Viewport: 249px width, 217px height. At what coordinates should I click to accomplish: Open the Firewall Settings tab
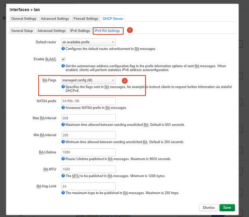86,19
